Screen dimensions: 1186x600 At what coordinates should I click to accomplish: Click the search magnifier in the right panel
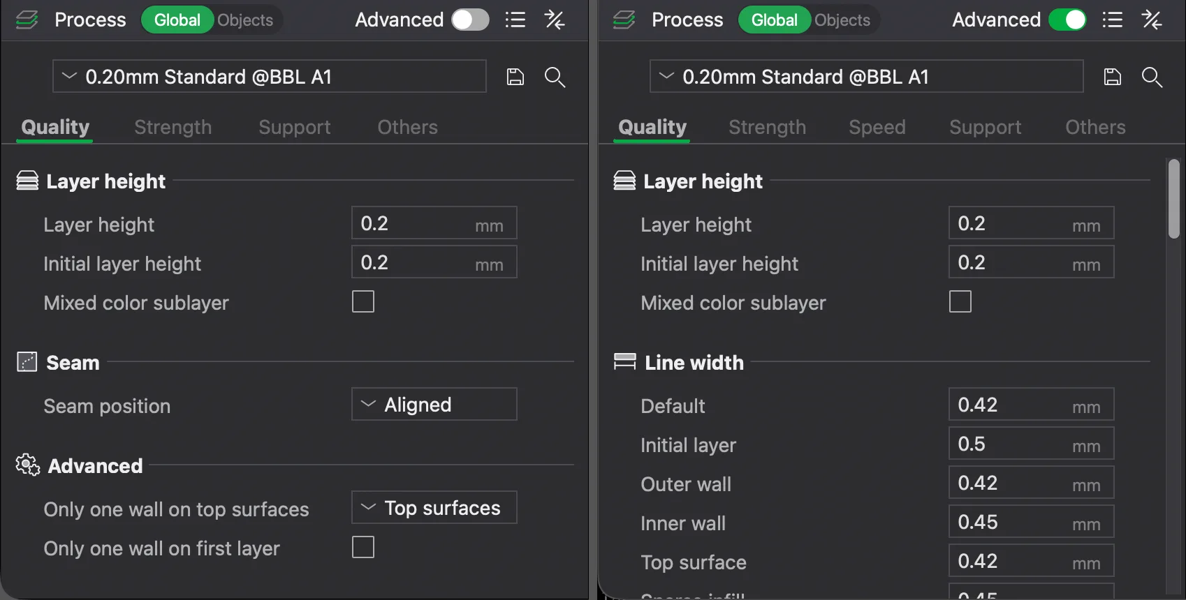[1152, 77]
